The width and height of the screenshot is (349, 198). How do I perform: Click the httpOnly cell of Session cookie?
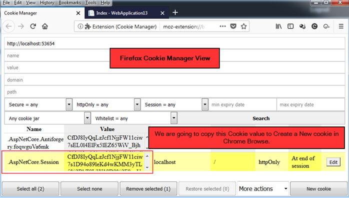point(269,162)
